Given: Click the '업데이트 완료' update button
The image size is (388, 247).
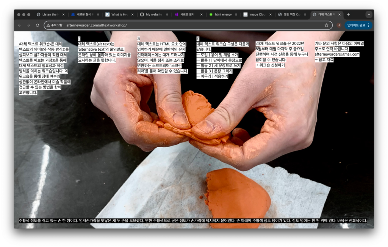Looking at the screenshot, I should 358,25.
